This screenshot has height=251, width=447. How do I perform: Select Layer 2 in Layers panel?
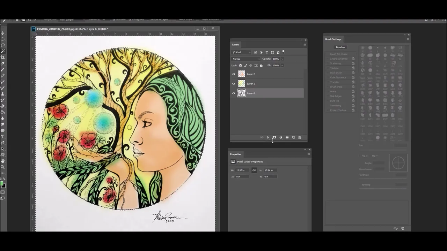267,74
